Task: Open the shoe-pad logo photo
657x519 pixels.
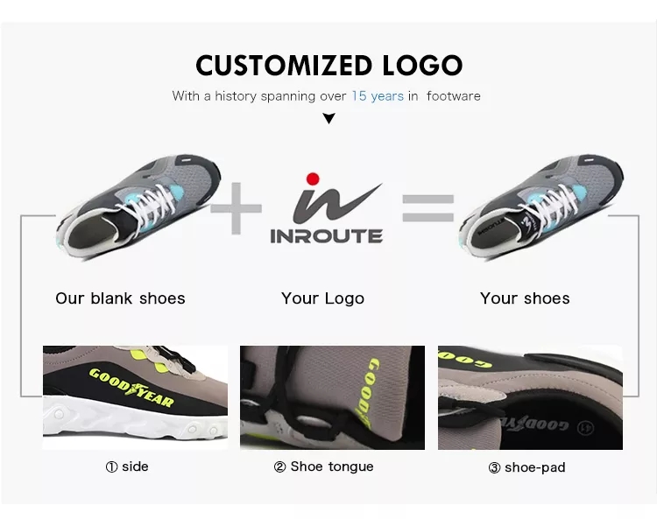Action: (530, 397)
